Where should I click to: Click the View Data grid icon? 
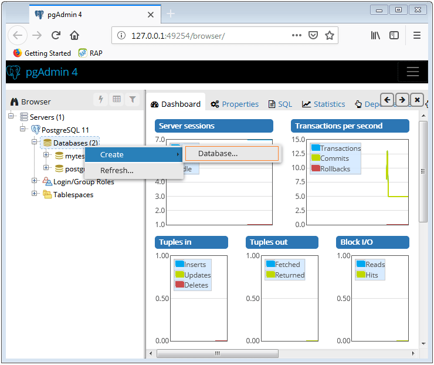click(x=117, y=99)
